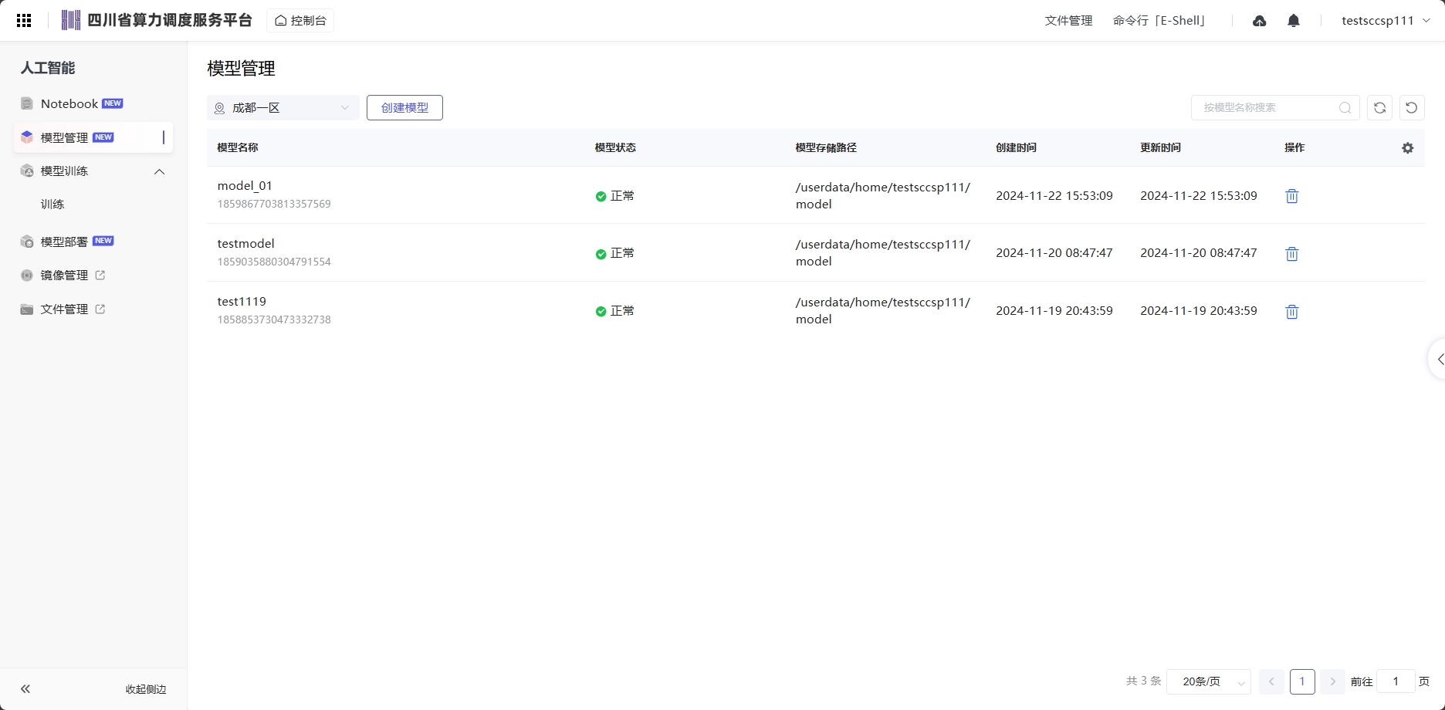Click the 模型管理 cube icon
Image resolution: width=1445 pixels, height=710 pixels.
(27, 137)
